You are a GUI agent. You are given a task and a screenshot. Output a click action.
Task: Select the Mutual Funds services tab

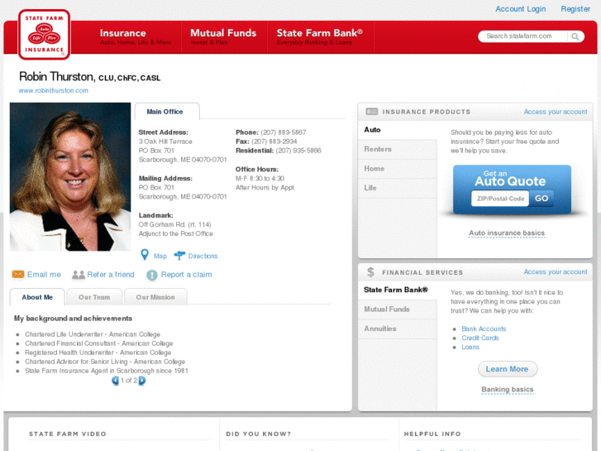coord(398,309)
